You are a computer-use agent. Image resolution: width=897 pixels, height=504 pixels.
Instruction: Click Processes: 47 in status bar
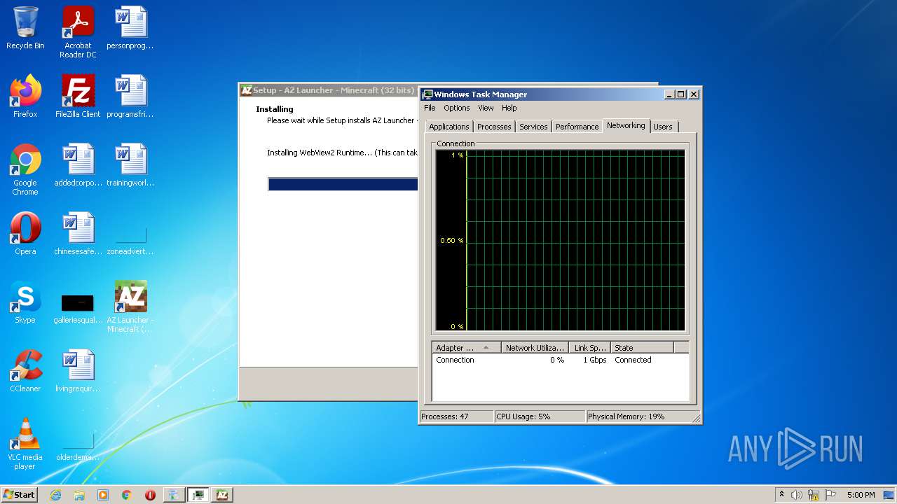456,416
